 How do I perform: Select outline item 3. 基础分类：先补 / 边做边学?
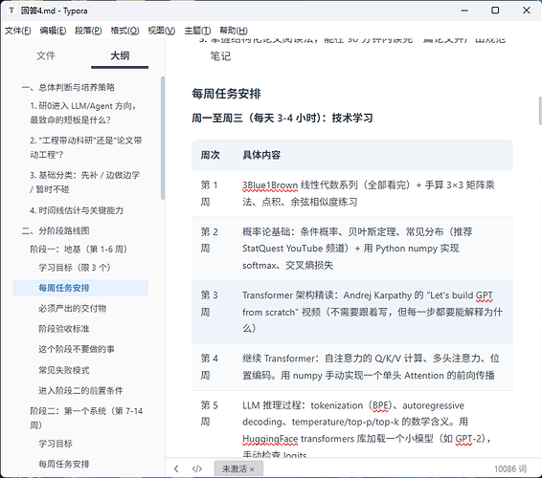coord(84,182)
